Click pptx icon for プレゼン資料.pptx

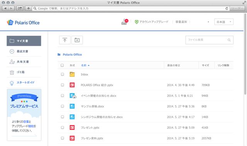point(72,138)
